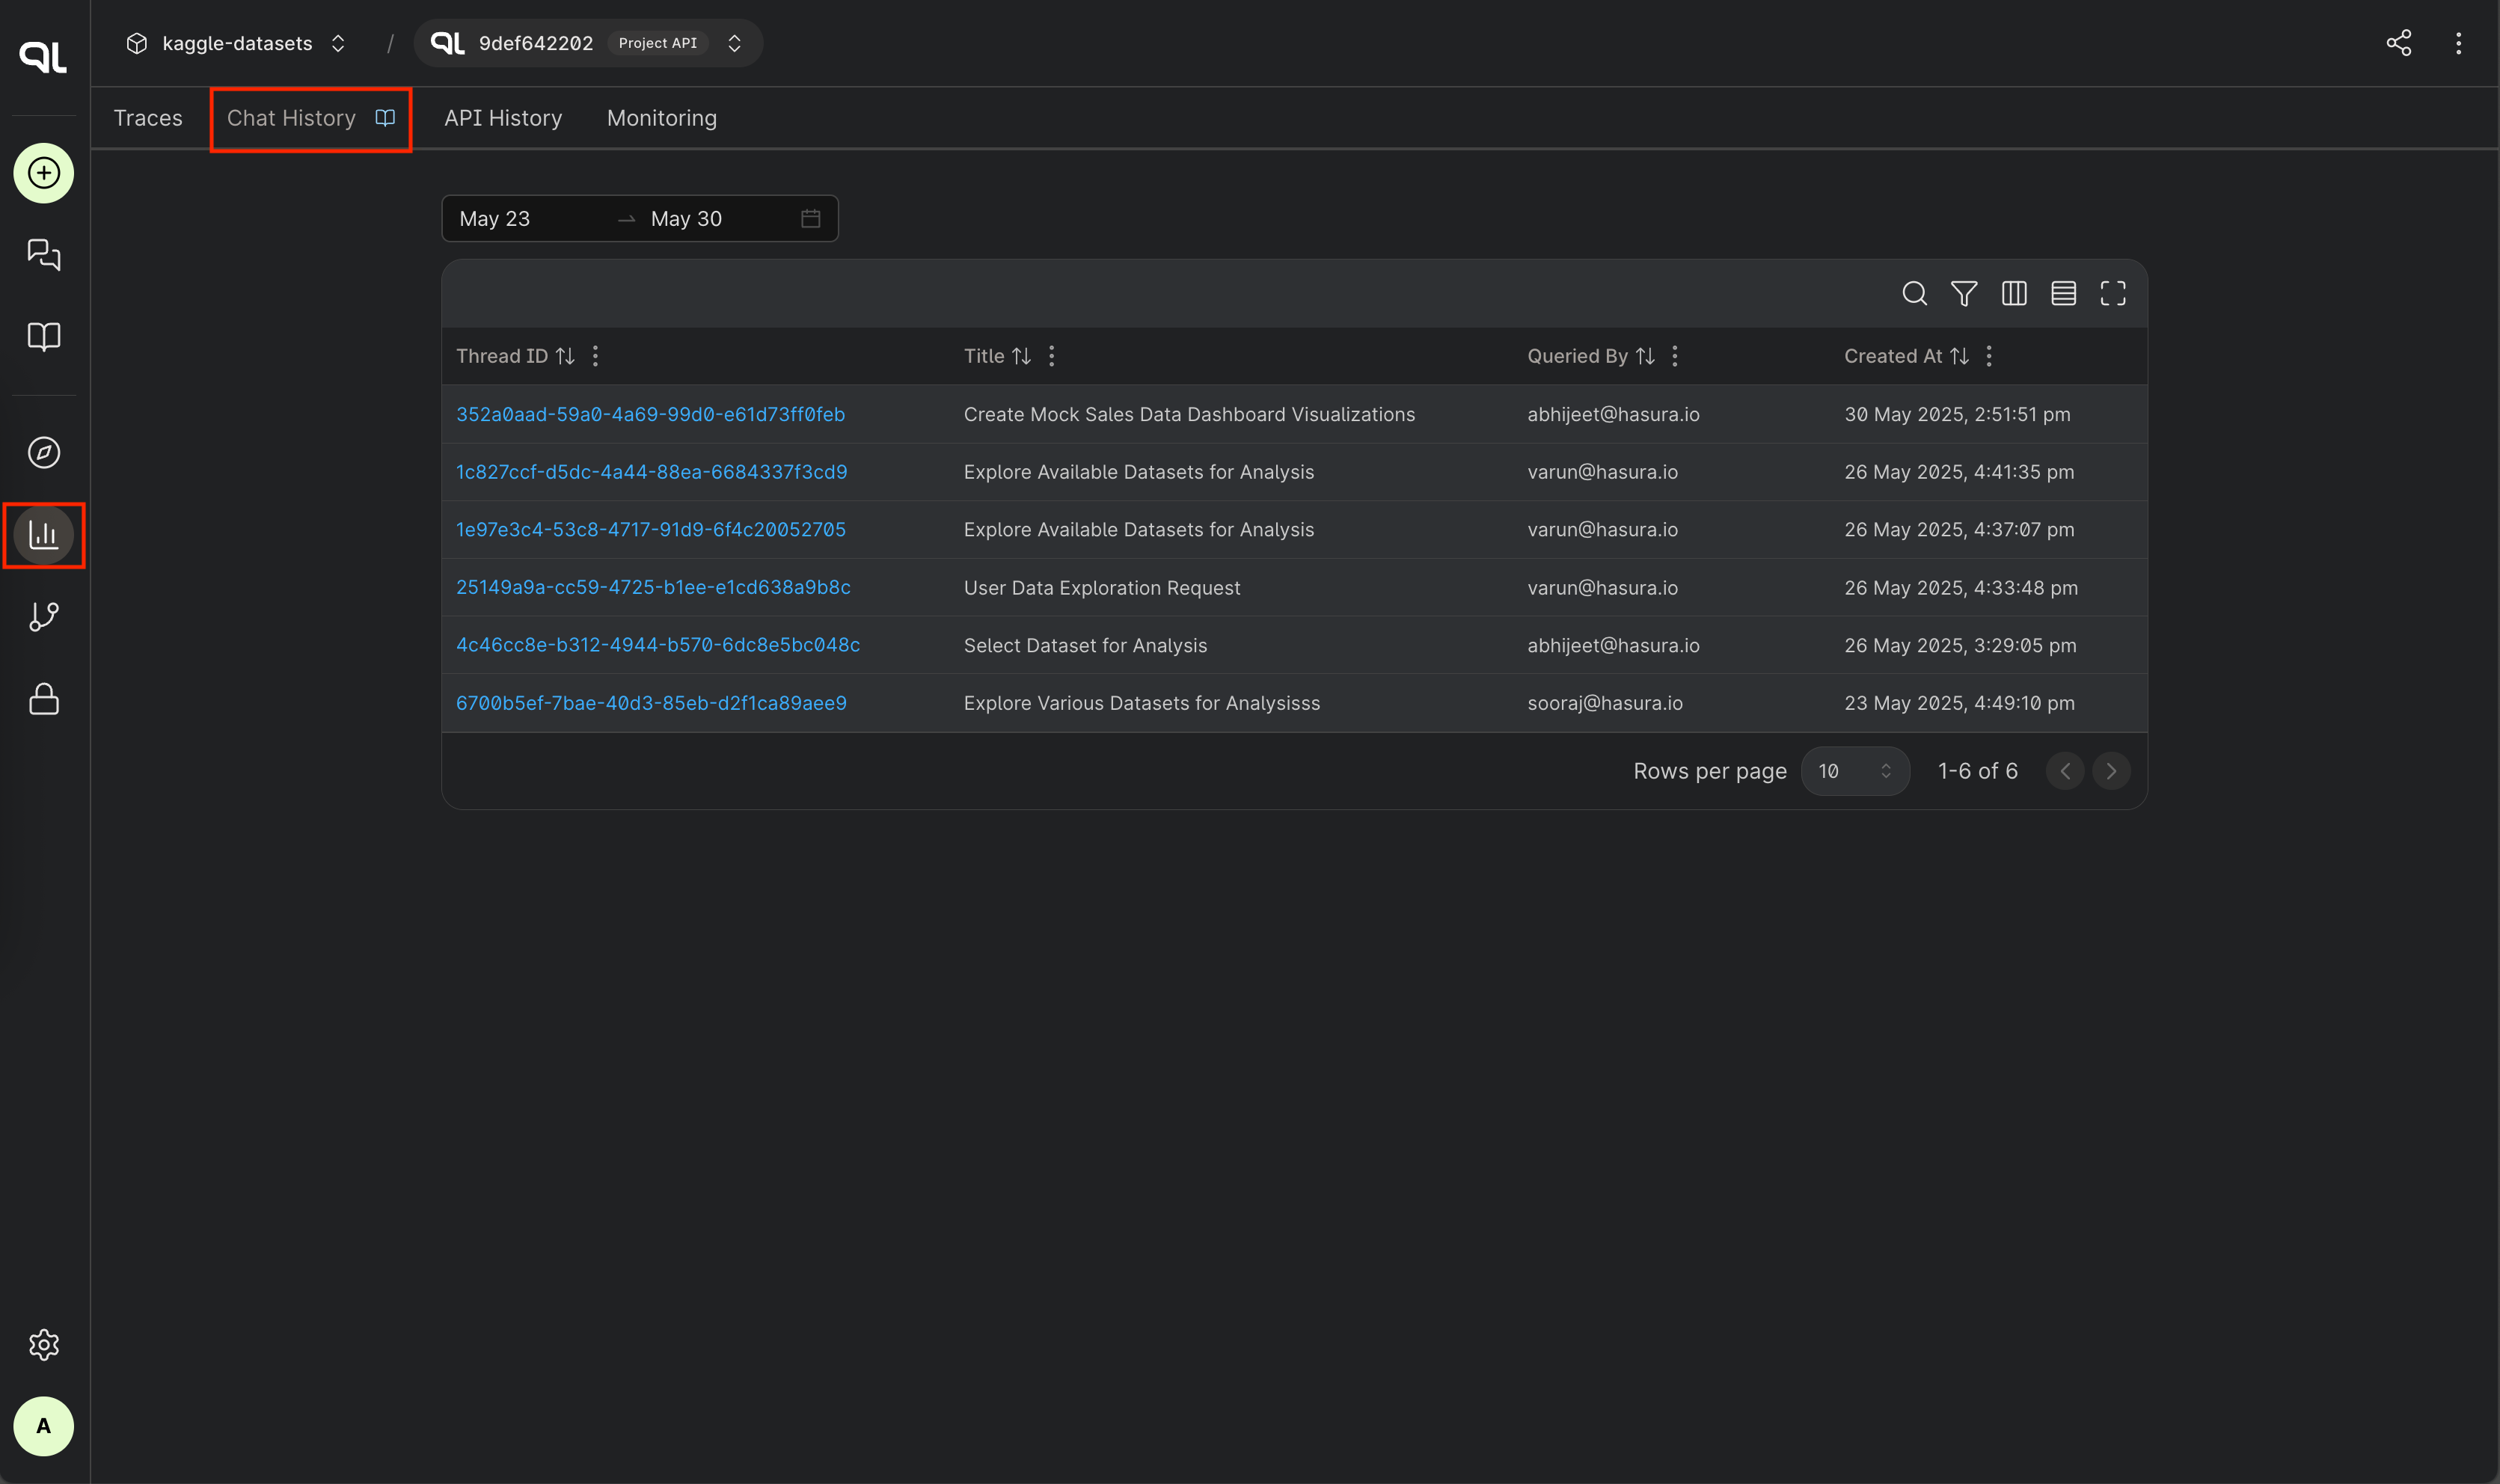Go to next page of results

coord(2111,771)
